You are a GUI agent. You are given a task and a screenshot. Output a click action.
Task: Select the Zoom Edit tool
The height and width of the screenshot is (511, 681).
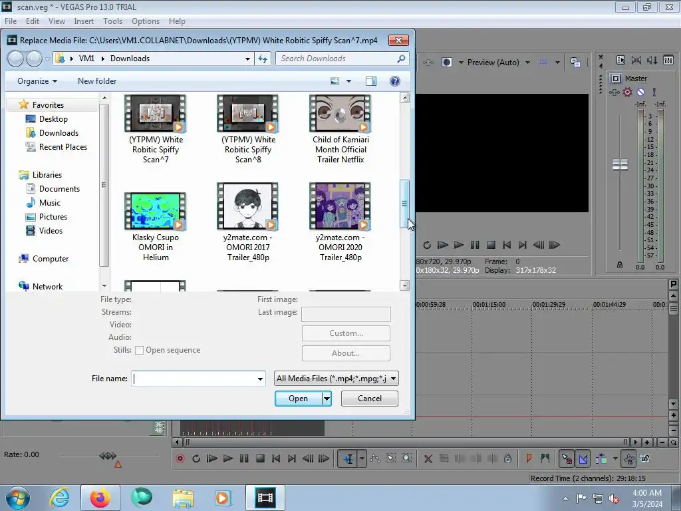[406, 458]
